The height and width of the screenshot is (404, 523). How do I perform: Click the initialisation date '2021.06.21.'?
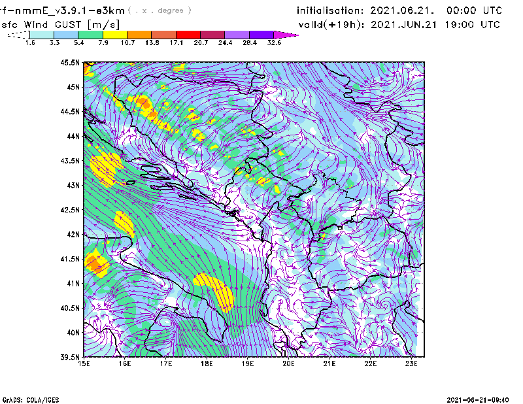pyautogui.click(x=402, y=10)
